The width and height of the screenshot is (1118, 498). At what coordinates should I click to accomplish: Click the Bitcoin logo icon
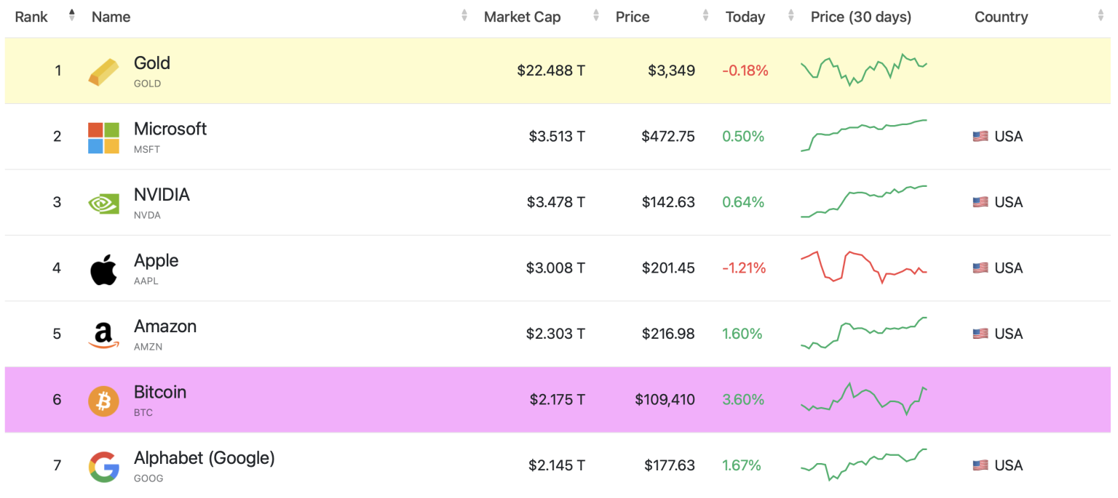103,401
